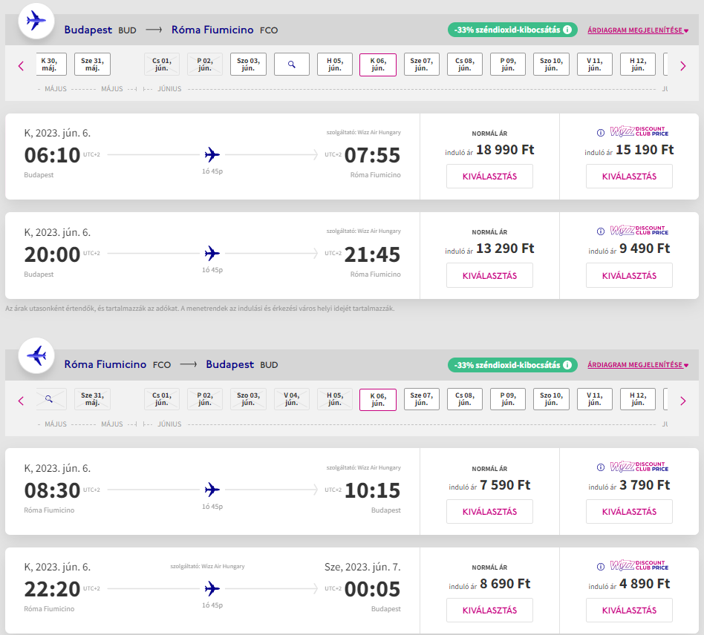Click the return "Róma Fiumicino" origin heading

(105, 364)
